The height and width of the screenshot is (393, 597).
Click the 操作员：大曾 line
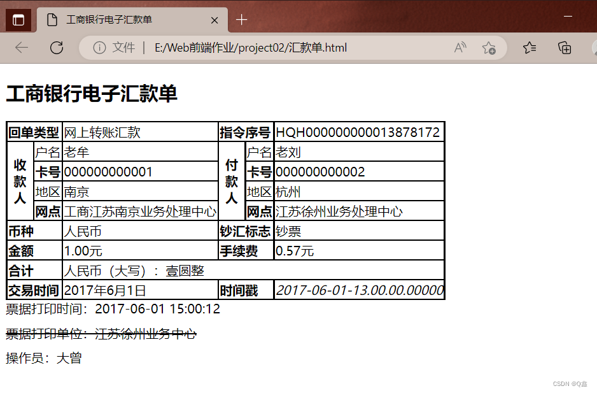44,358
